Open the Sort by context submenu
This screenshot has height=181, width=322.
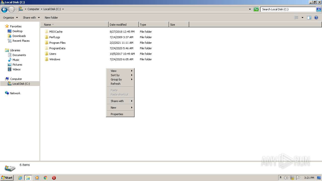tap(120, 75)
